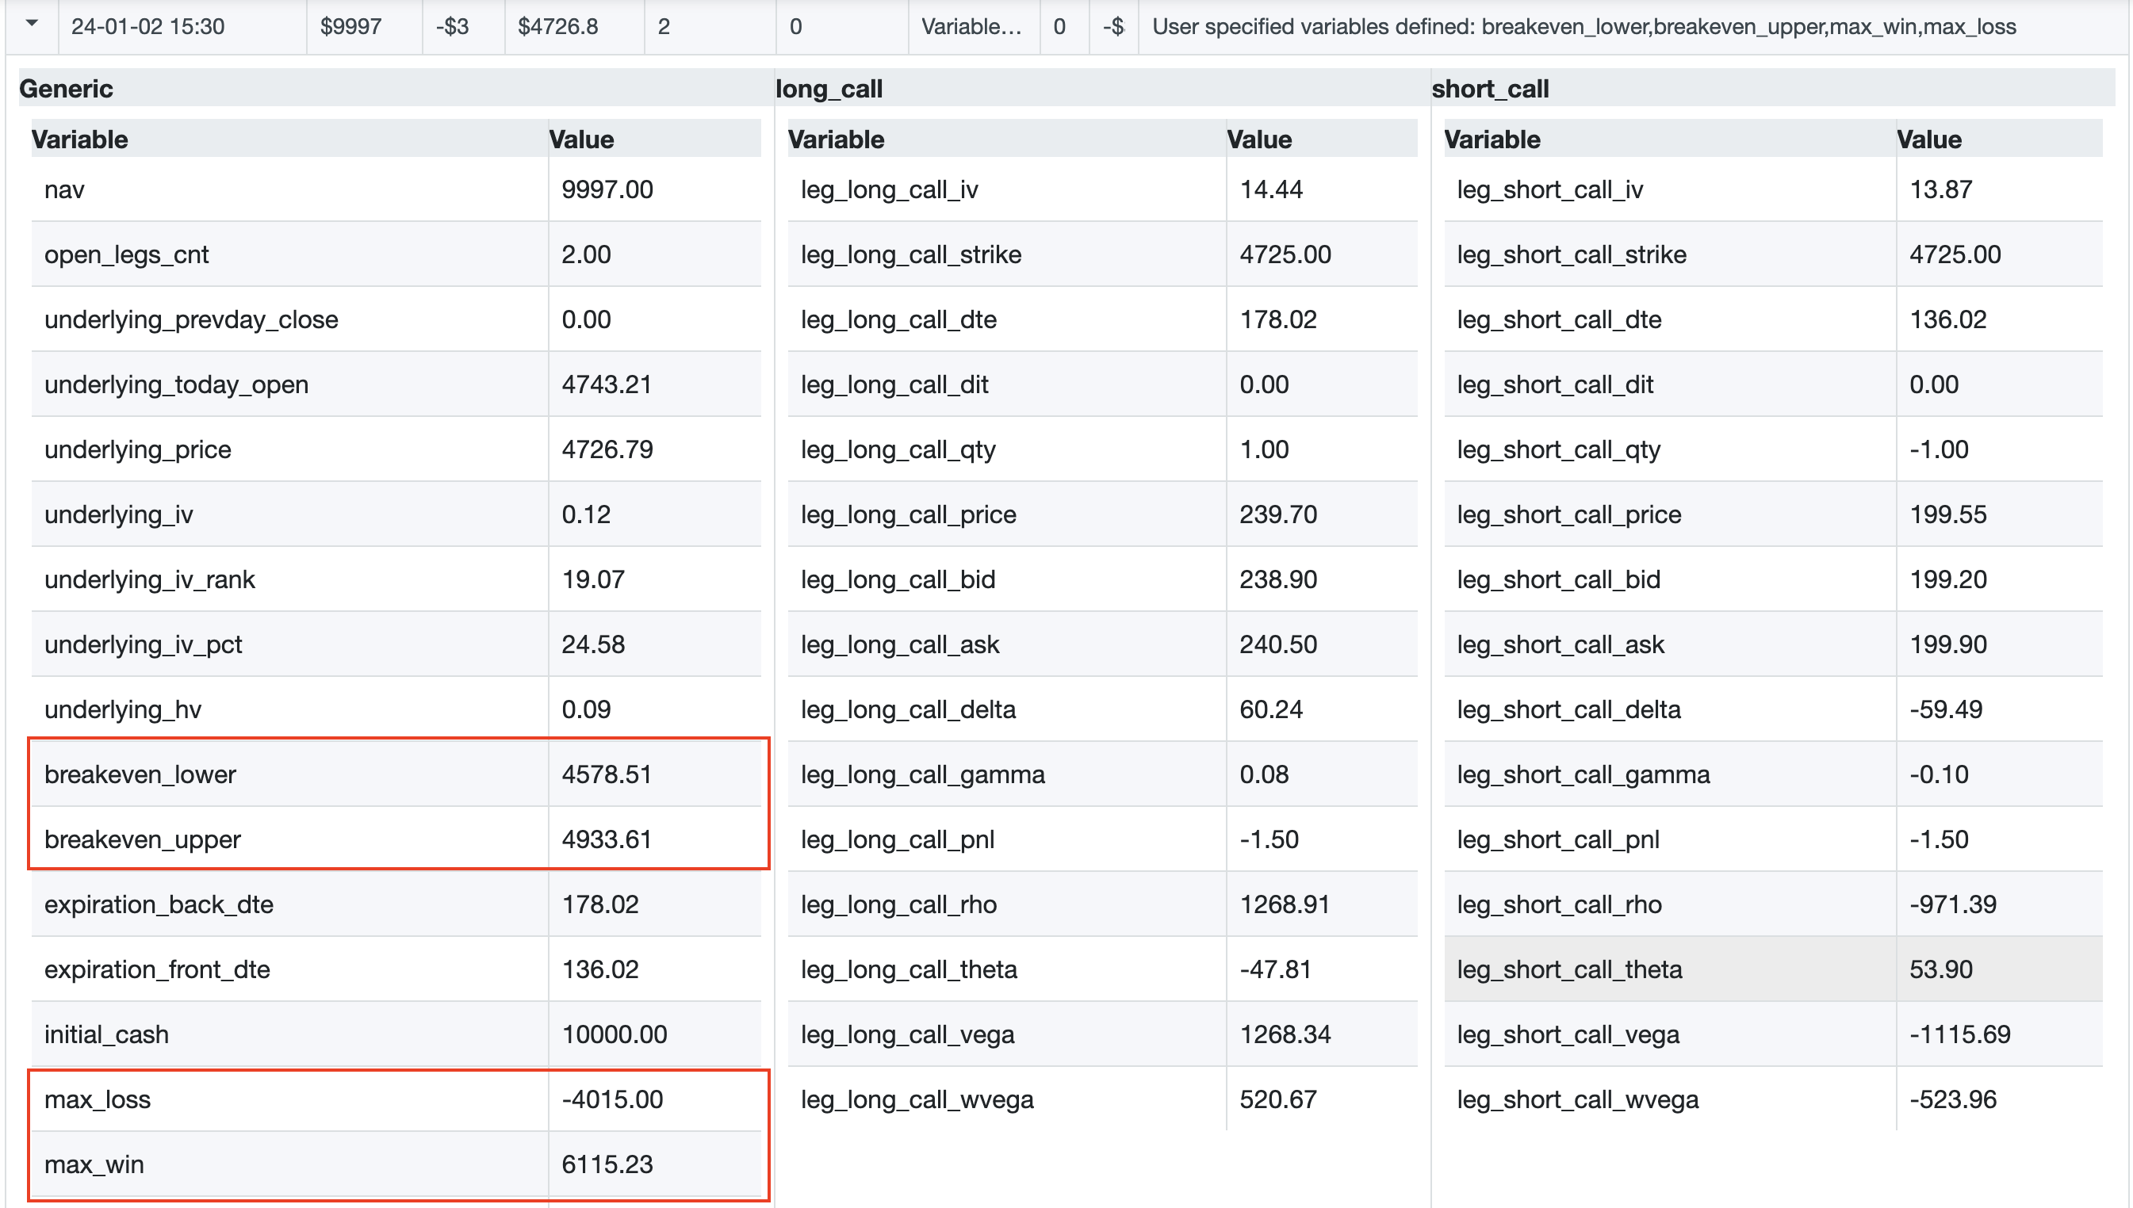Image resolution: width=2133 pixels, height=1208 pixels.
Task: Click the long_call table Value column header
Action: pos(1259,140)
